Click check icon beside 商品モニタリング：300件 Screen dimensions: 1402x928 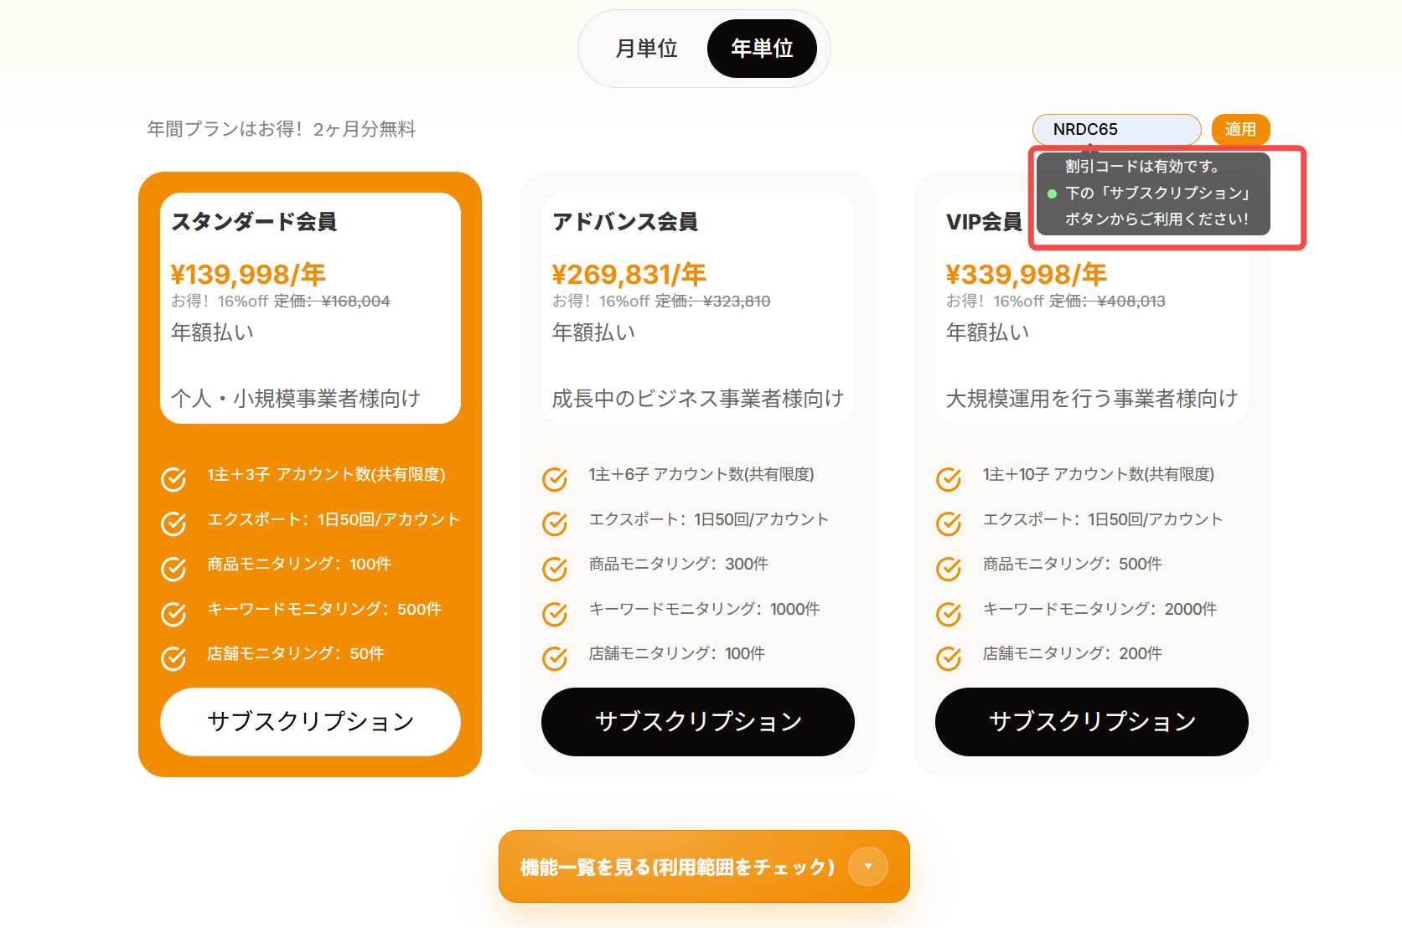[555, 569]
